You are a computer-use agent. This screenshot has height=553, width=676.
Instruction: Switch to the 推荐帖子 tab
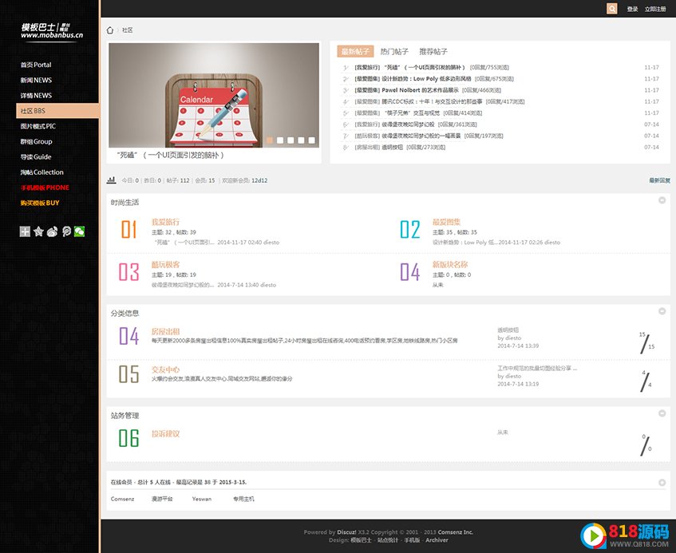coord(433,52)
